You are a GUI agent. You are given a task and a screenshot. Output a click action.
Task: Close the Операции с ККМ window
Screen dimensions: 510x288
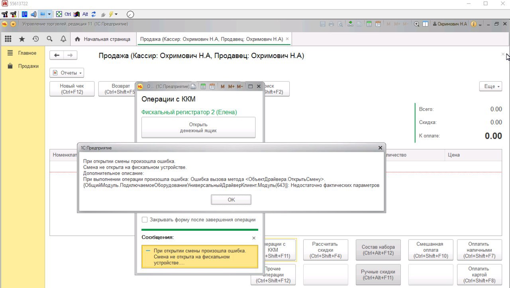tap(259, 86)
